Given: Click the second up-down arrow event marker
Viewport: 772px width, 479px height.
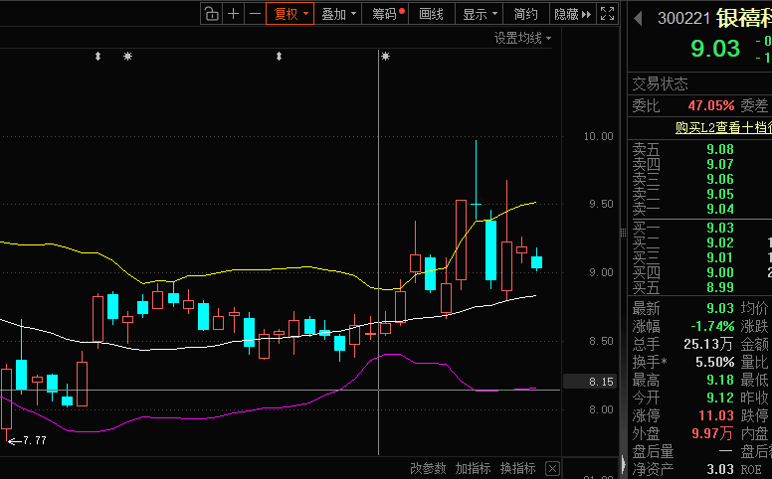Looking at the screenshot, I should click(x=280, y=57).
